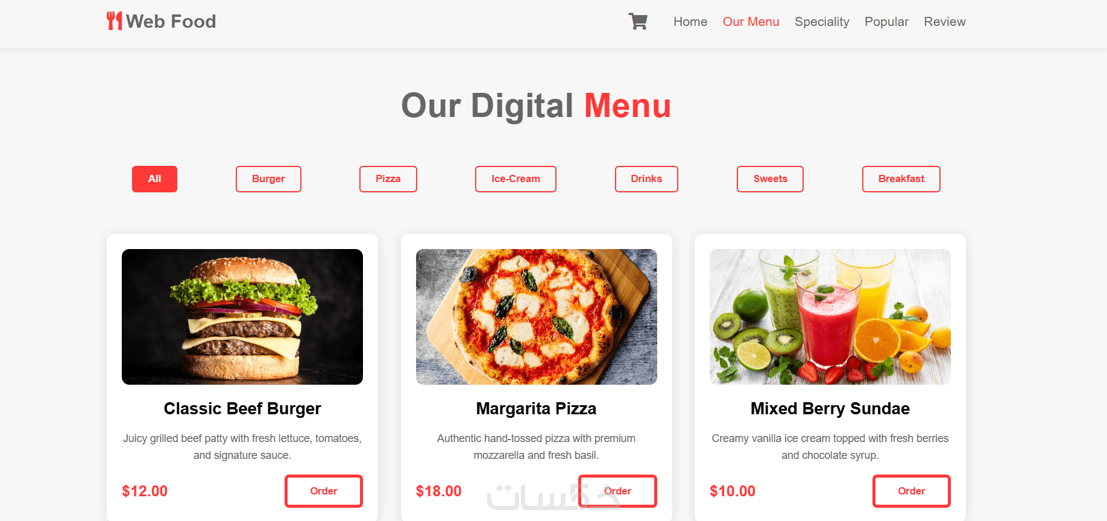Open the shopping cart icon
The image size is (1107, 521).
638,22
